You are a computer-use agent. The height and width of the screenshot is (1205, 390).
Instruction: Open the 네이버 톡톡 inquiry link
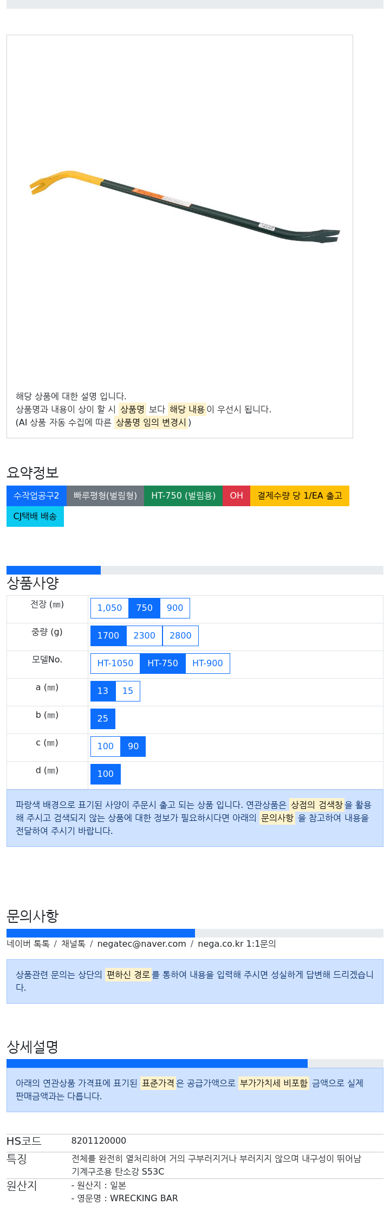[28, 944]
